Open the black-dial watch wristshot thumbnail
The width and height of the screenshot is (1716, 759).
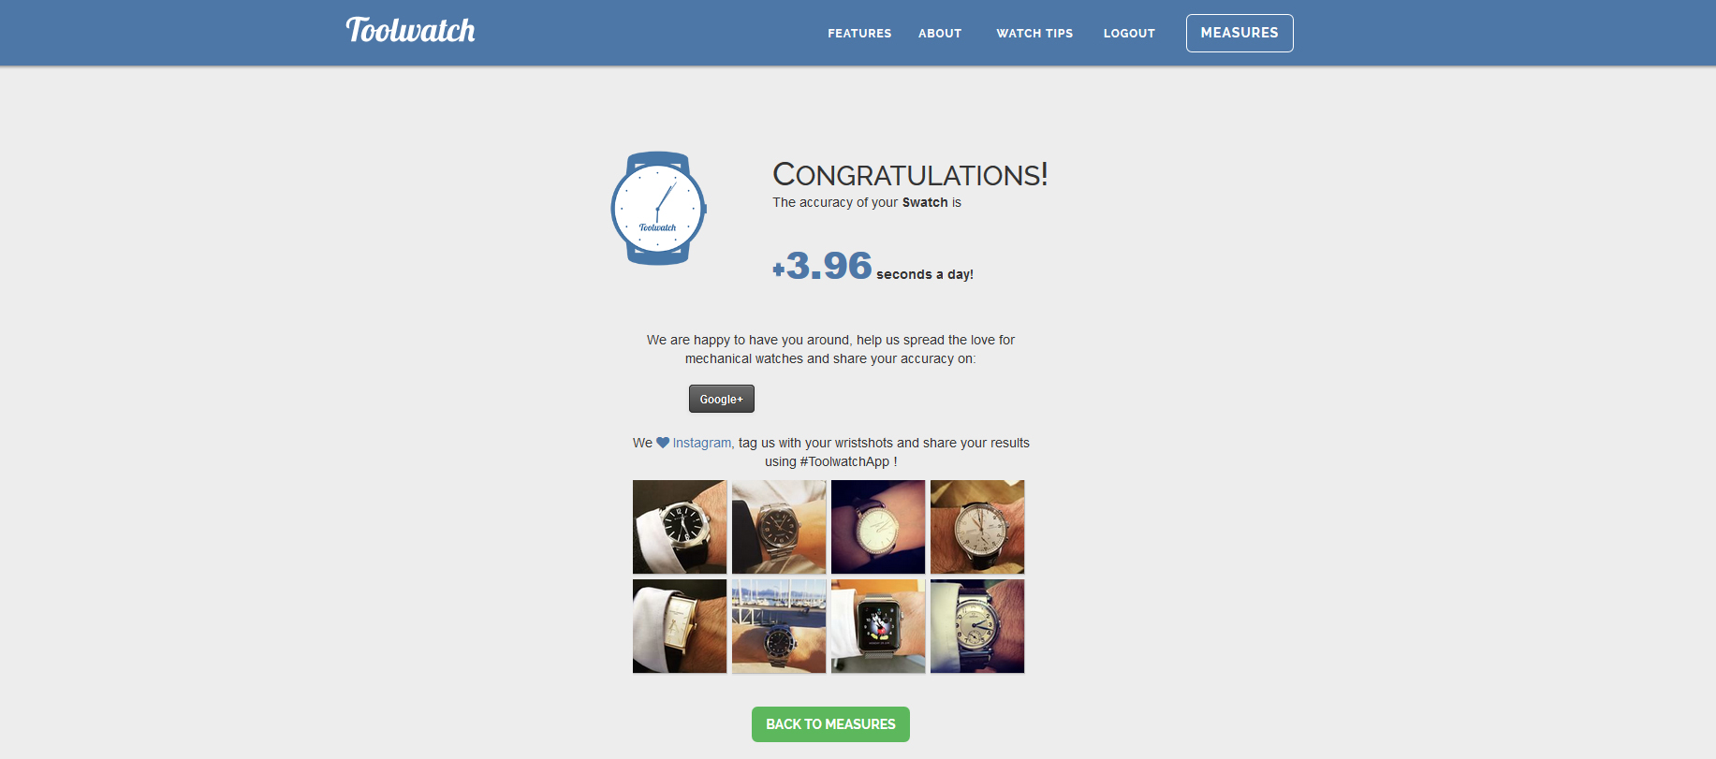680,527
